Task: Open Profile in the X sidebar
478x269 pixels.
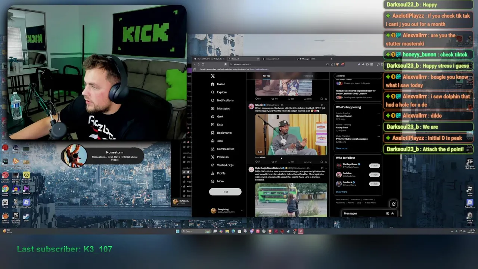Action: tap(218, 173)
